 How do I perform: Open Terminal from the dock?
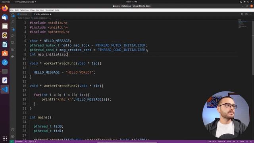pyautogui.click(x=5, y=71)
